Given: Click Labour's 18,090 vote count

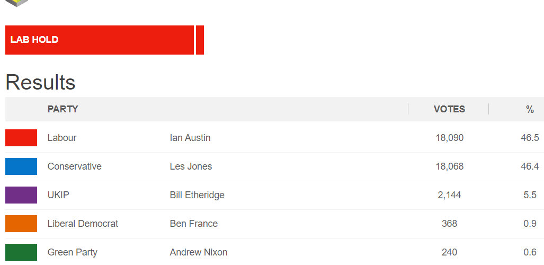Looking at the screenshot, I should tap(450, 138).
